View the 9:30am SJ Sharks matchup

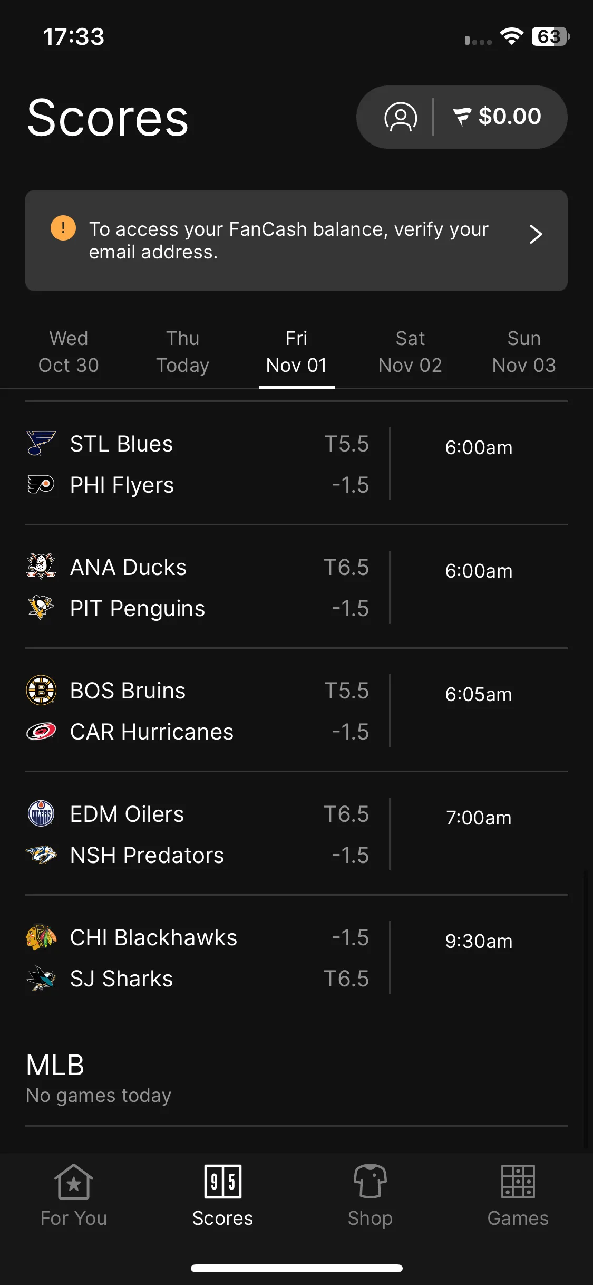[x=296, y=957]
